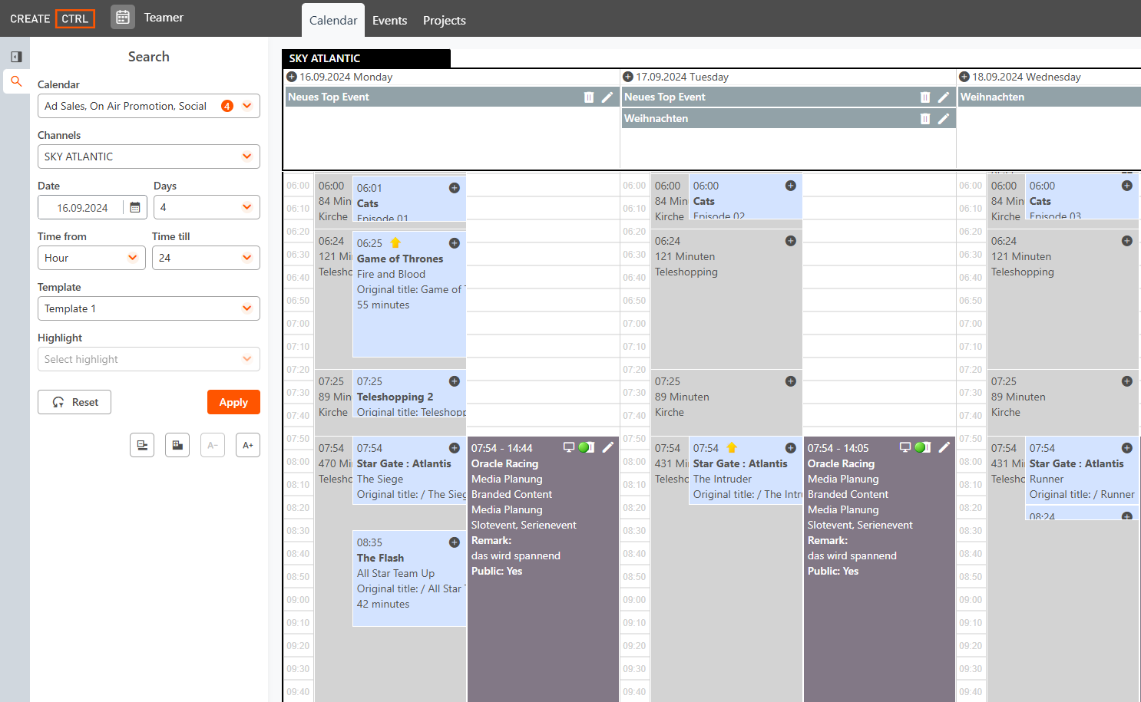Increase font size with A+ button
Screen dimensions: 1141x702
point(248,445)
